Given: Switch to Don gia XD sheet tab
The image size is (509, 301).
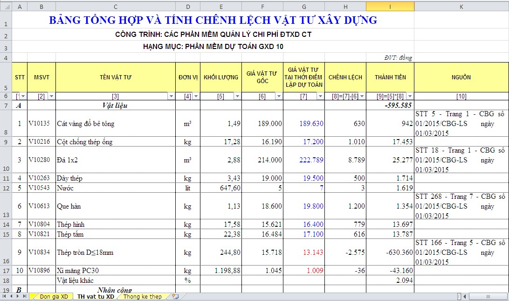Looking at the screenshot, I should [53, 296].
